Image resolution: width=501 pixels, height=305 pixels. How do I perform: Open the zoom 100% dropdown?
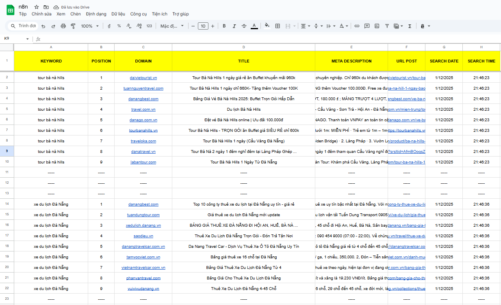(x=90, y=26)
